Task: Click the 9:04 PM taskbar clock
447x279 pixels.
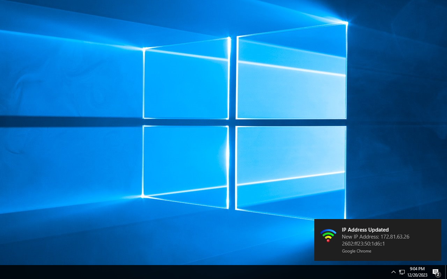Action: pos(417,269)
